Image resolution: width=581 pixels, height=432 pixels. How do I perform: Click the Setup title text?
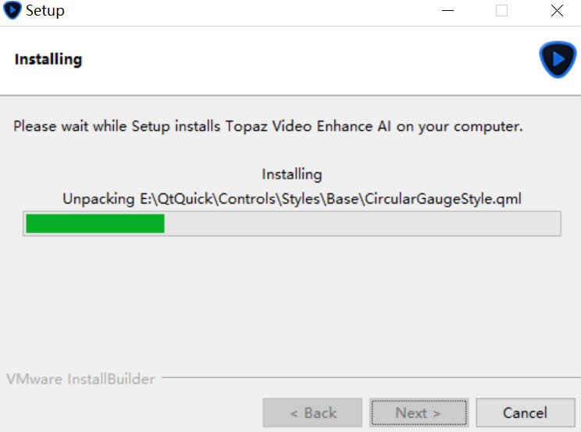(45, 10)
